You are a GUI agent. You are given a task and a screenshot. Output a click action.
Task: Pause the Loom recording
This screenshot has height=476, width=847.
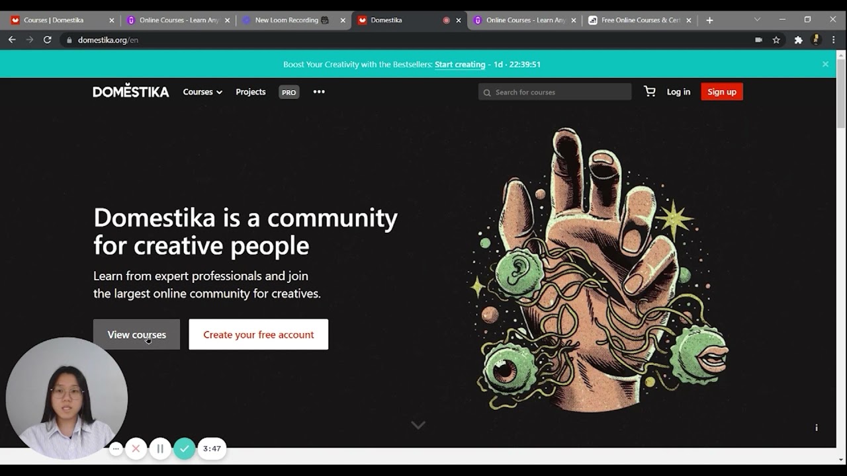[160, 449]
